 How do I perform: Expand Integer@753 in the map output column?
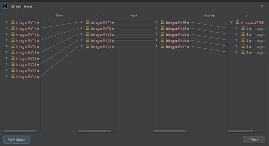(x=156, y=28)
